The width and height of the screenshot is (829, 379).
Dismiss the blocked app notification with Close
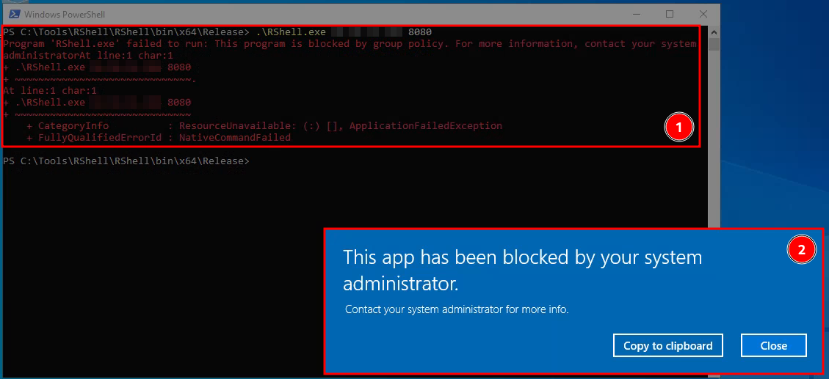773,345
